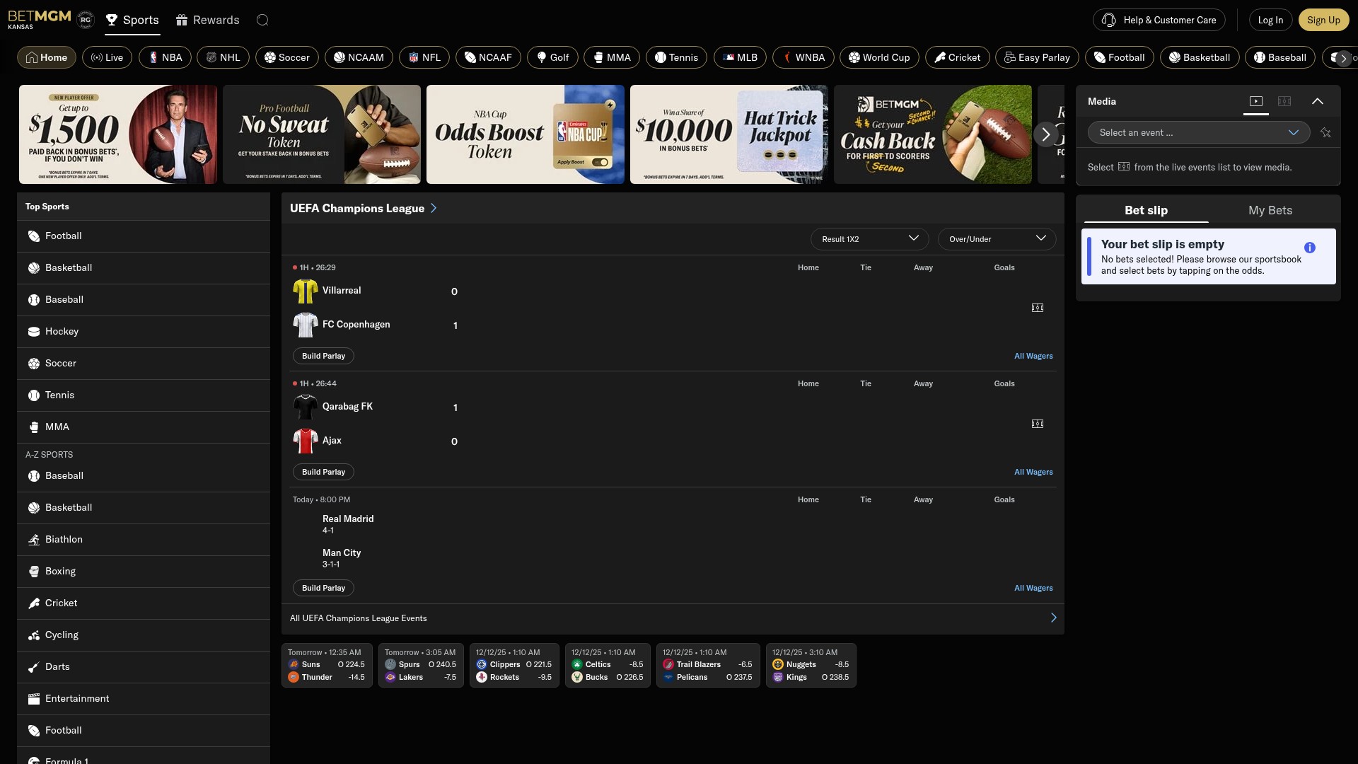Open the Nuggets vs Kings game card

(x=811, y=665)
